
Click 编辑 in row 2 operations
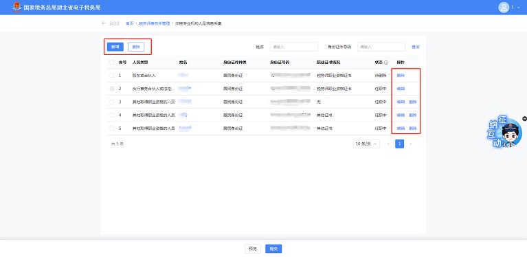(x=401, y=89)
